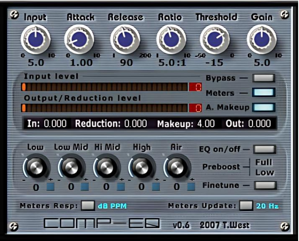
Task: Toggle the Meters button
Action: (x=264, y=92)
